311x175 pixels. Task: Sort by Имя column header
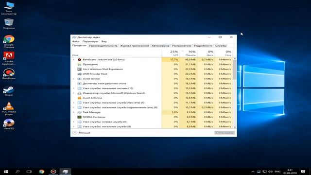click(116, 53)
